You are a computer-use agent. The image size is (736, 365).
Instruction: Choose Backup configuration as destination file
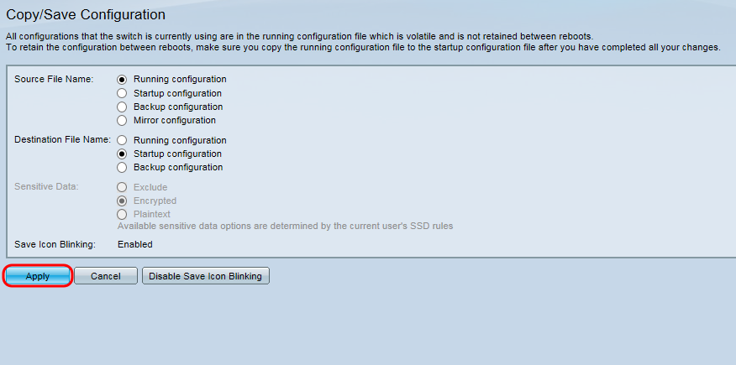(122, 167)
